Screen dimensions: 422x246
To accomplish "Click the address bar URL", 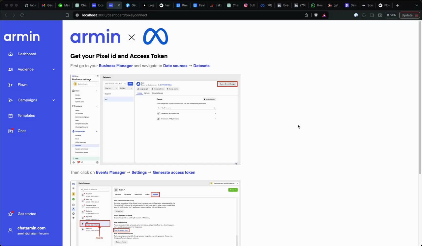I will point(115,15).
